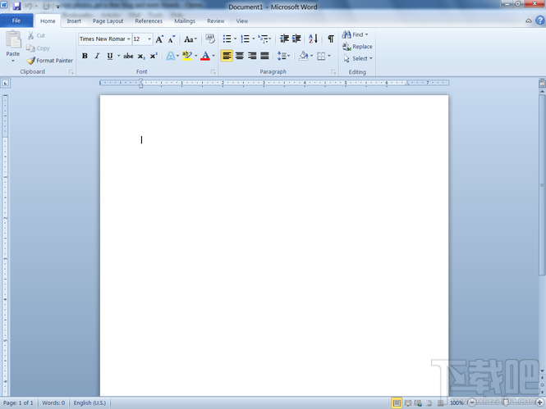Click English (U.S.) language indicator
Image resolution: width=546 pixels, height=409 pixels.
pyautogui.click(x=89, y=403)
